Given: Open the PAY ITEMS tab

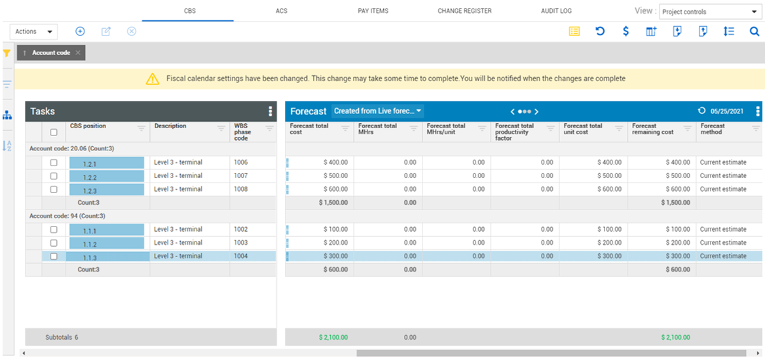Looking at the screenshot, I should pyautogui.click(x=373, y=10).
